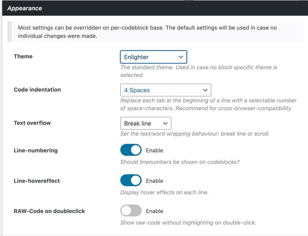Screen dimensions: 308x236
Task: Click the Appearance section title
Action: 24,8
